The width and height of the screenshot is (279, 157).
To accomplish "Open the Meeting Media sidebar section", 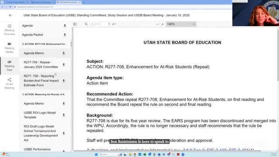I will tap(10, 48).
